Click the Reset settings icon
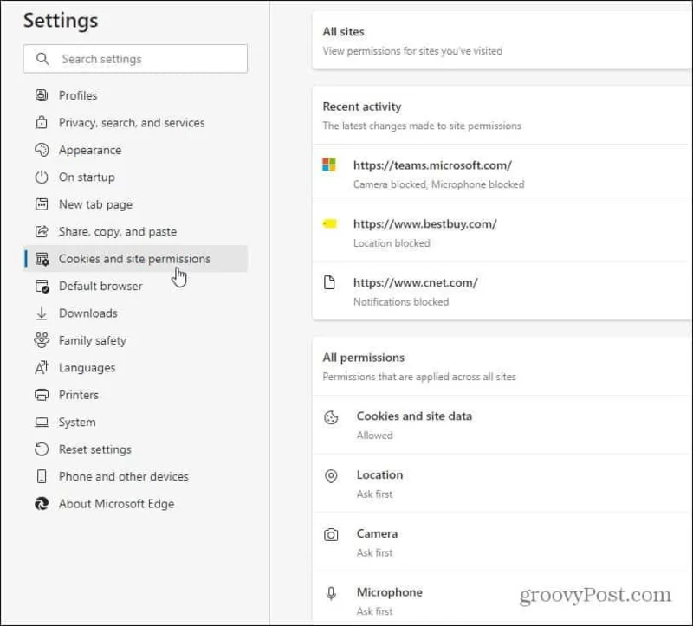This screenshot has width=693, height=626. point(42,449)
